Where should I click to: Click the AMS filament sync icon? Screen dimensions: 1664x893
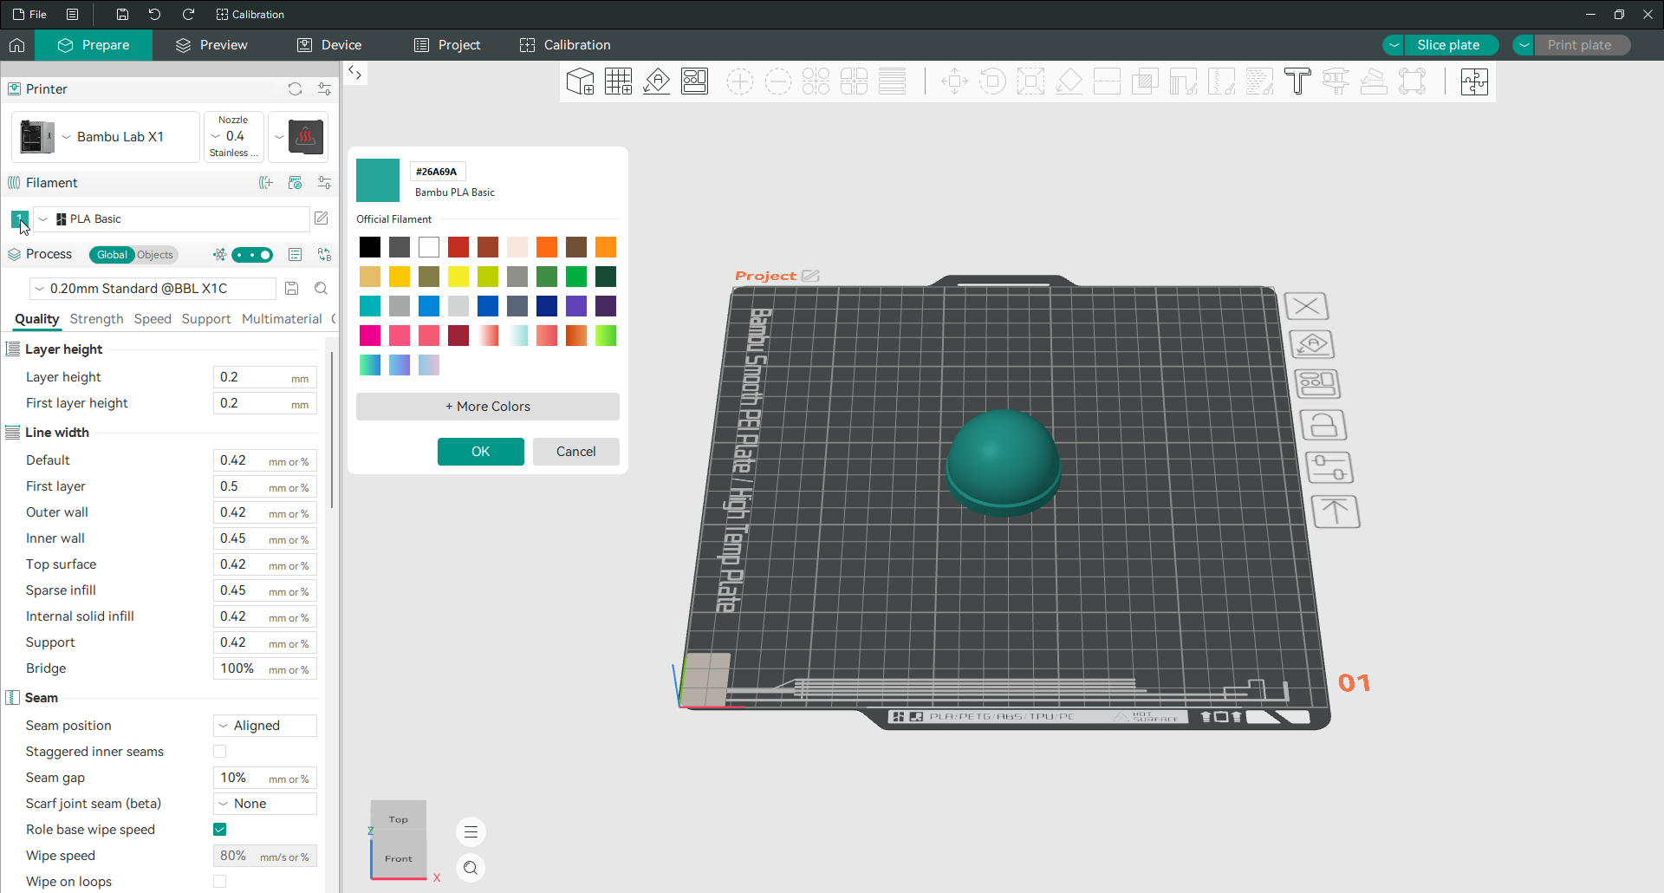point(296,183)
